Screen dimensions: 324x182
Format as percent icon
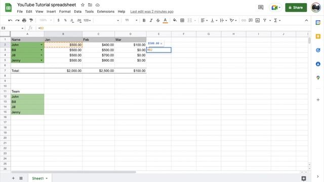[x=65, y=20]
